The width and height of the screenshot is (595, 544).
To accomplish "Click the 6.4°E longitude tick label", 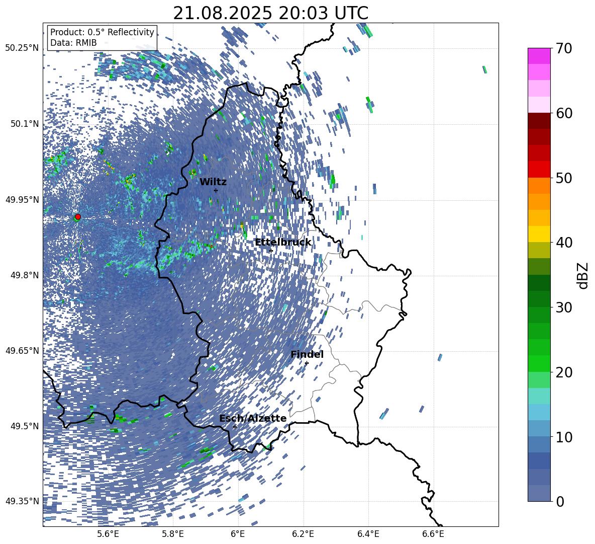I will pos(368,534).
